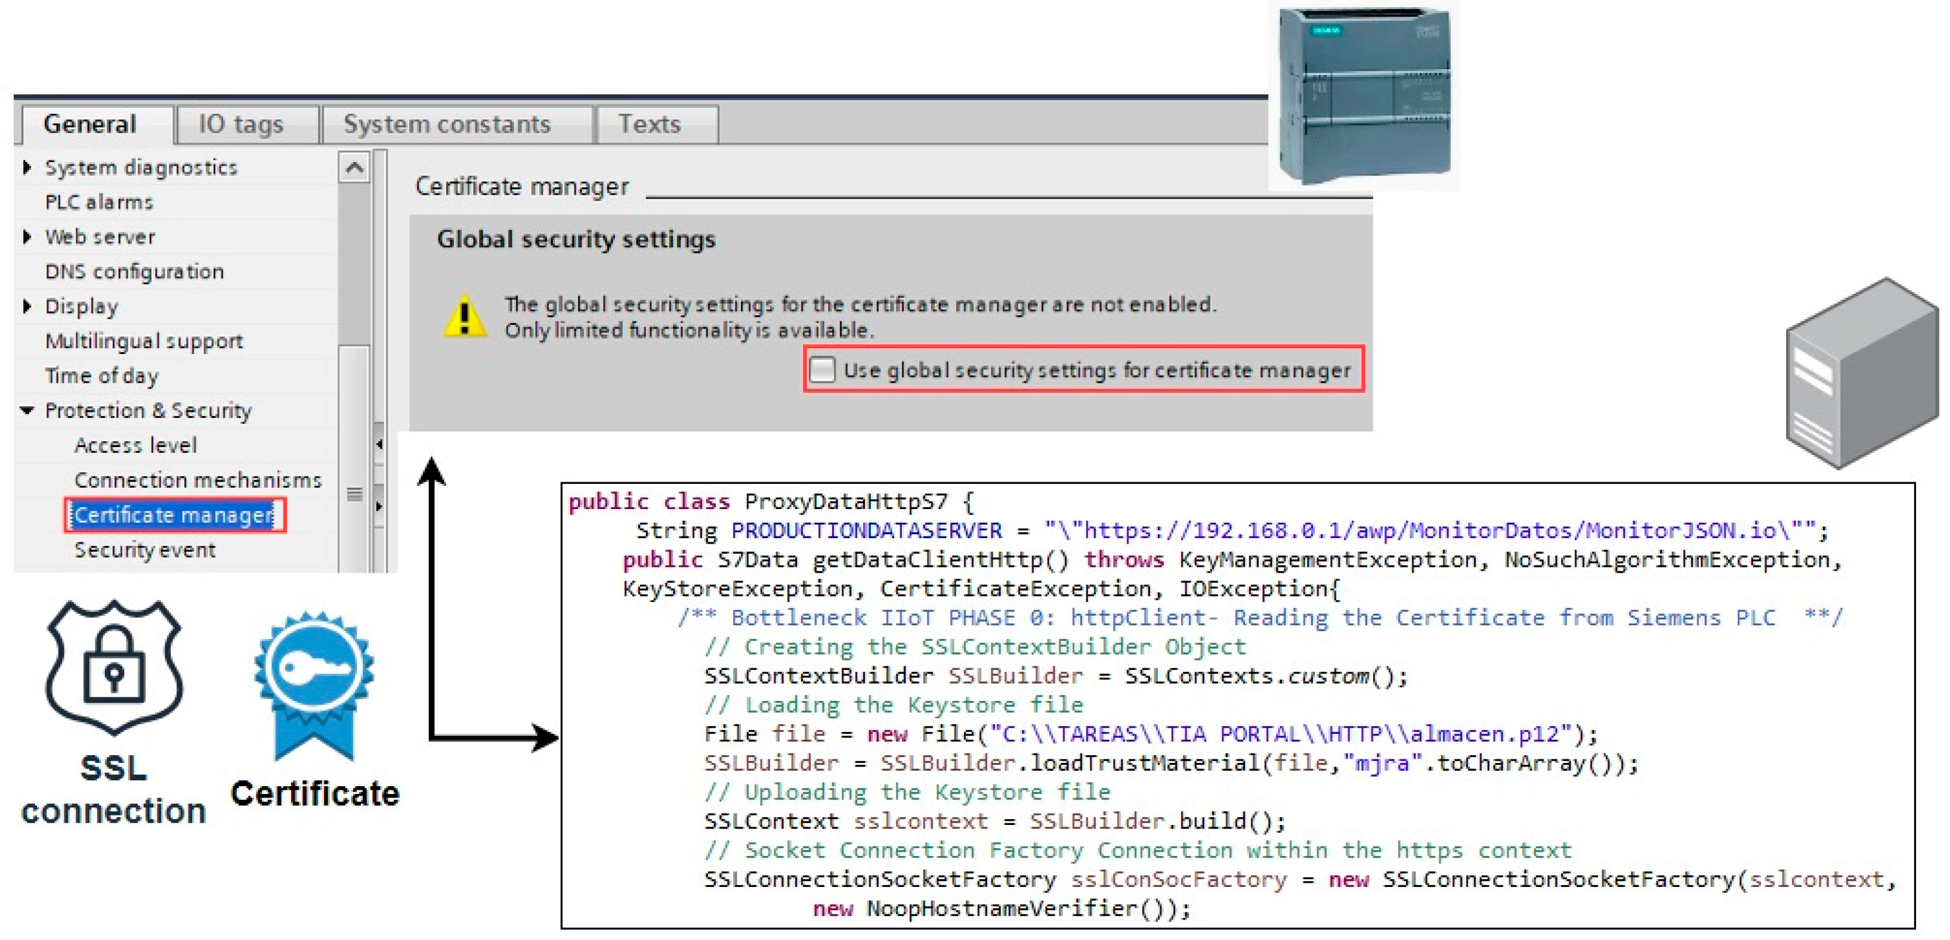Select the Access level entry

coord(135,445)
